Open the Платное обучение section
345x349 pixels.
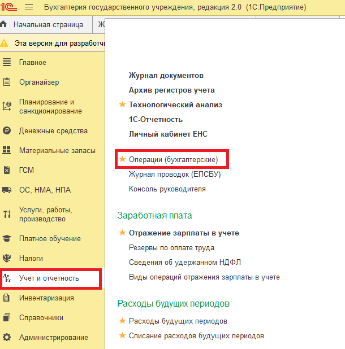(50, 239)
